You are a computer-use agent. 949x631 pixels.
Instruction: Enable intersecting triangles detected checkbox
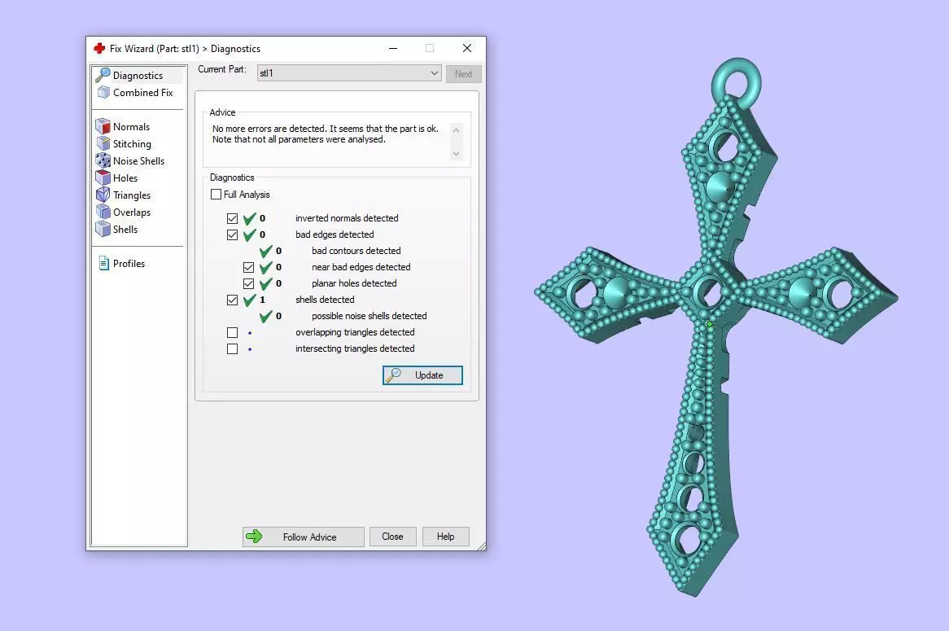point(233,348)
